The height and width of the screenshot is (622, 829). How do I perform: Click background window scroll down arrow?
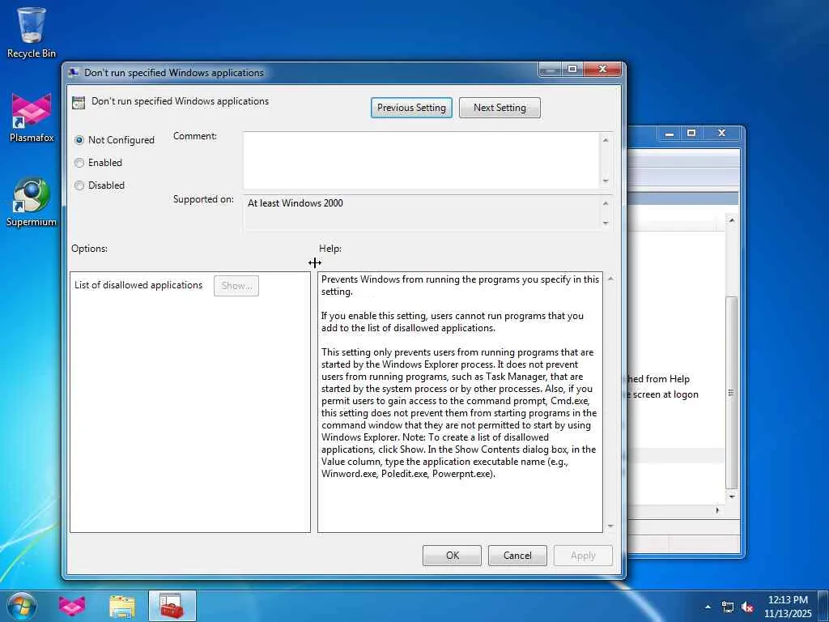[731, 496]
